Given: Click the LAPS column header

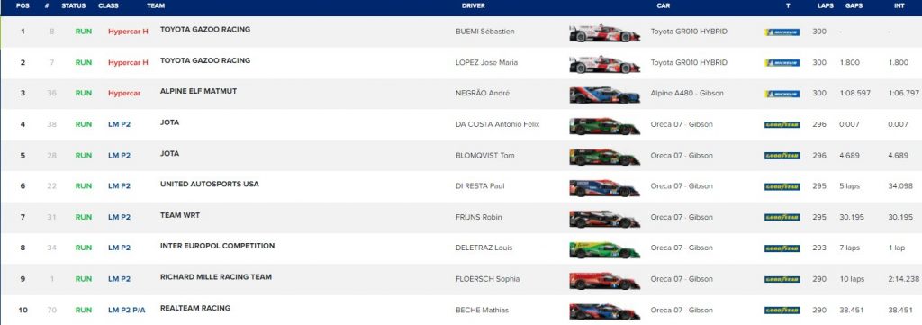Looking at the screenshot, I should click(825, 6).
